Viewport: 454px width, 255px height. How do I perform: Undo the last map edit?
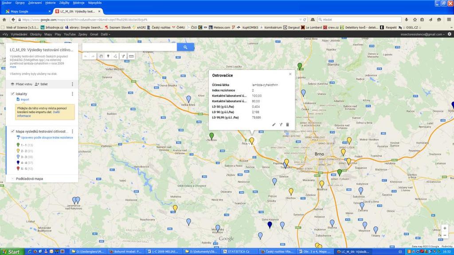[x=86, y=56]
